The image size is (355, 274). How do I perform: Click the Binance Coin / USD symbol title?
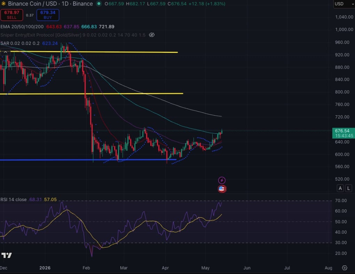33,3
